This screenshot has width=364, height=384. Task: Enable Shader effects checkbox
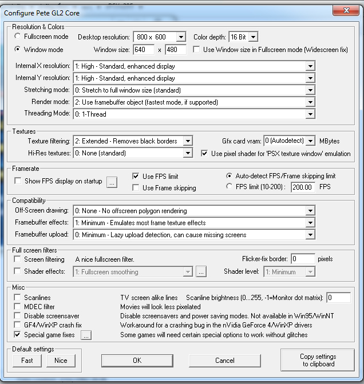click(x=17, y=271)
